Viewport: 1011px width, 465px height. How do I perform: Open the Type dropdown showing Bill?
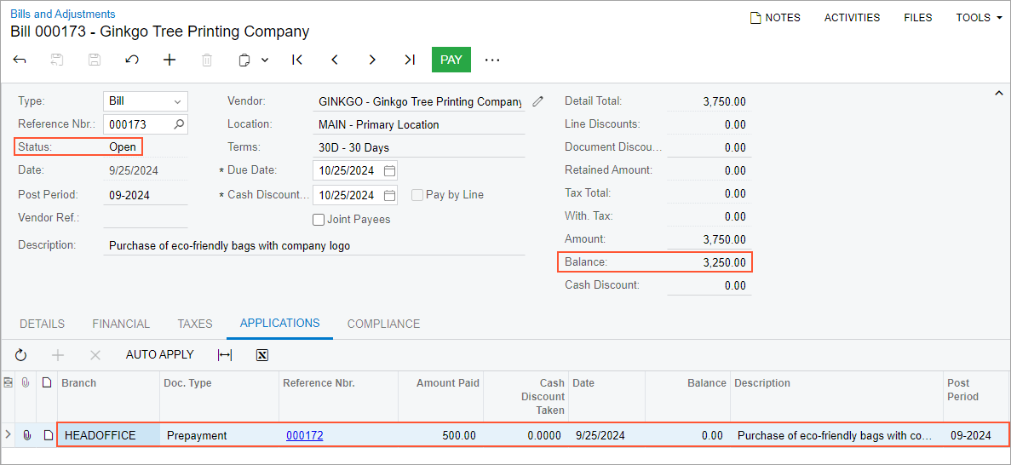tap(146, 101)
